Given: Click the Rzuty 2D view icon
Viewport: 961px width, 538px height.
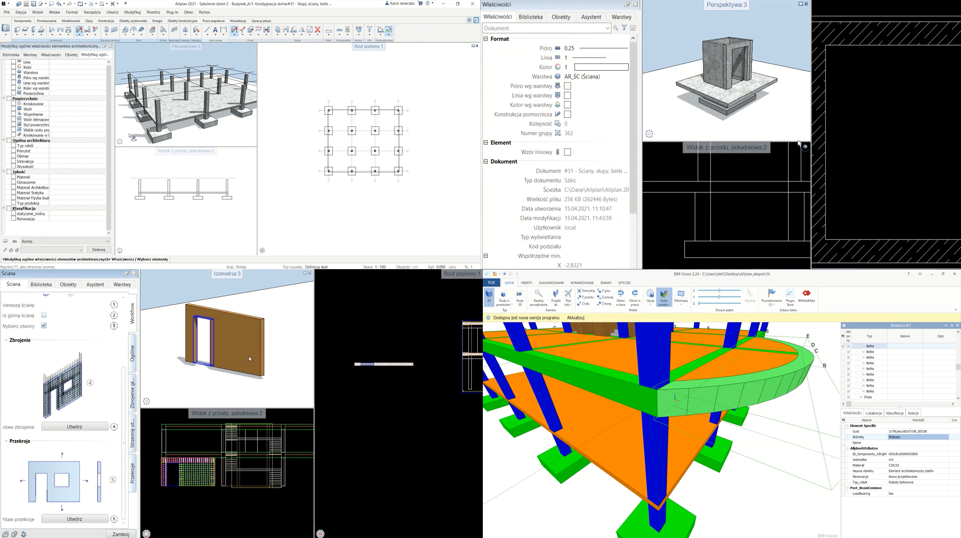Looking at the screenshot, I should coord(520,298).
